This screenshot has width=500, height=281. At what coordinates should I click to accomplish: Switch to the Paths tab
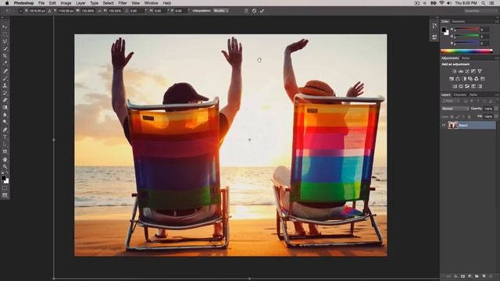[x=473, y=95]
